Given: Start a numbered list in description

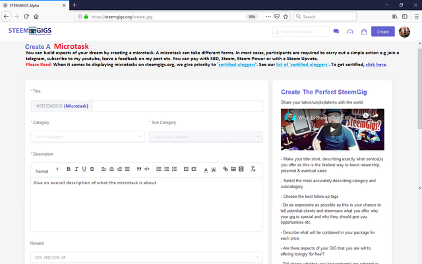Looking at the screenshot, I should point(158,169).
